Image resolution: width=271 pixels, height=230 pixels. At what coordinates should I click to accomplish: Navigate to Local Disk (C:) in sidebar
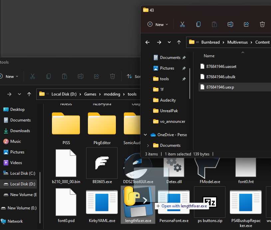(22, 173)
